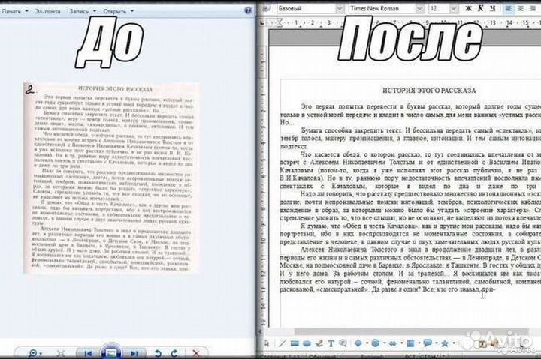Go to the next image in Photo Viewer
The height and width of the screenshot is (359, 541).
[134, 354]
